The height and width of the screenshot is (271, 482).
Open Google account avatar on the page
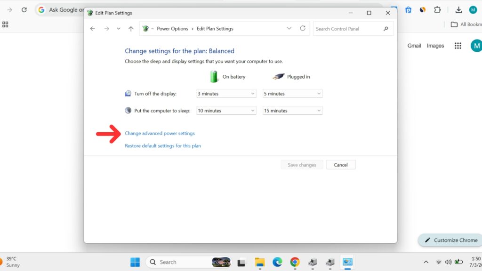pyautogui.click(x=476, y=46)
